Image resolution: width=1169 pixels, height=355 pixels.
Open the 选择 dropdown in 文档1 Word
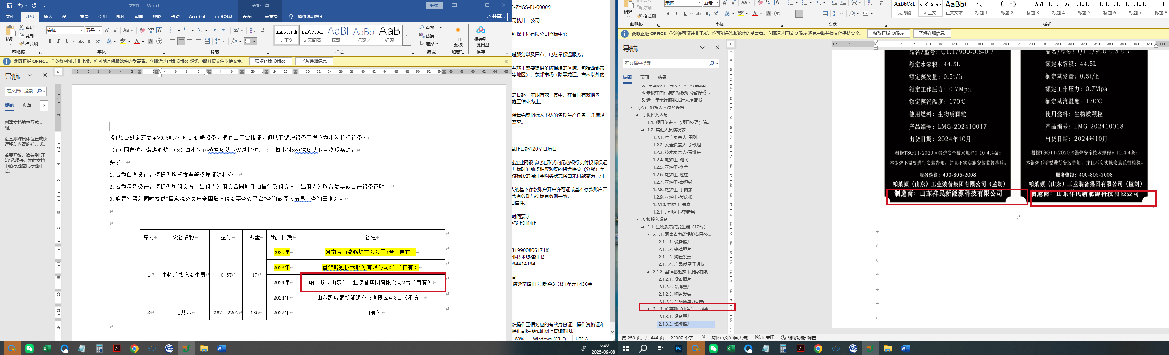tap(429, 44)
